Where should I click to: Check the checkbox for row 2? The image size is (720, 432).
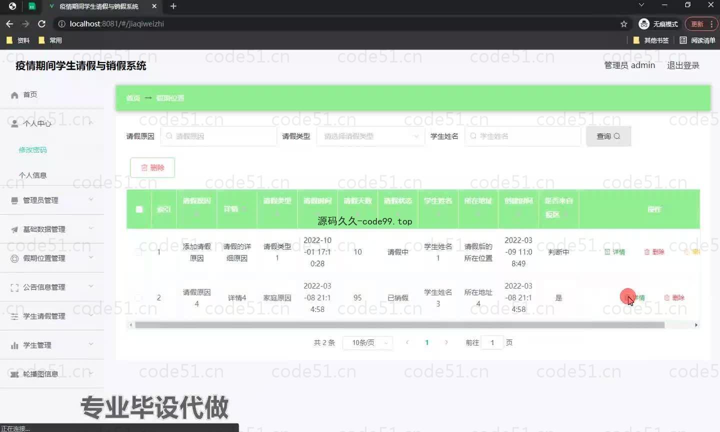138,297
